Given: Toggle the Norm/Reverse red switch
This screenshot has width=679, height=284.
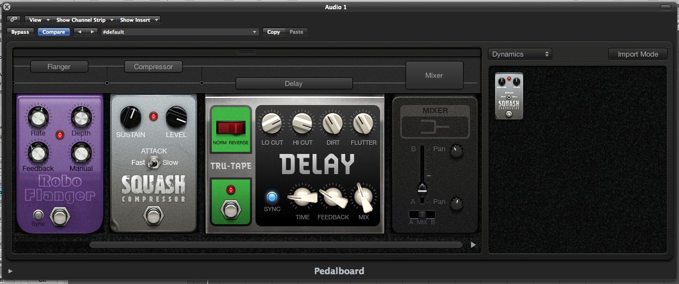Looking at the screenshot, I should 231,128.
